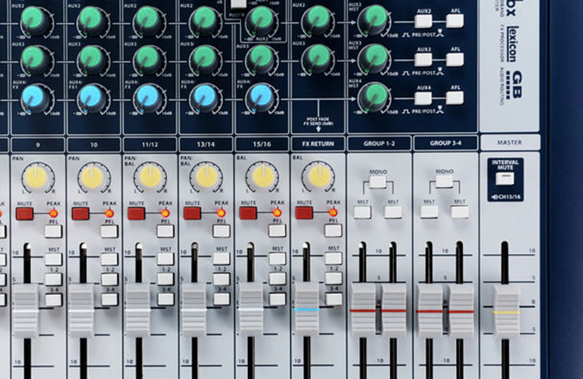Click the blue AUX4/FX knob on channel 11/12

[x=148, y=97]
